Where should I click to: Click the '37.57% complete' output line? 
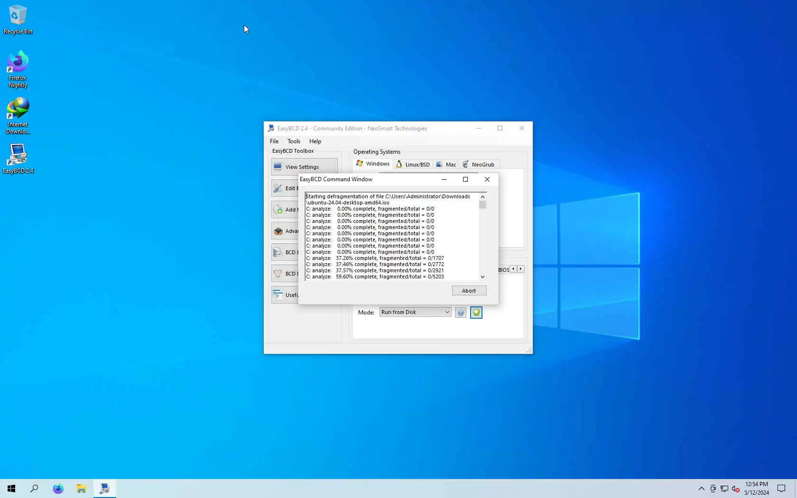click(x=375, y=271)
